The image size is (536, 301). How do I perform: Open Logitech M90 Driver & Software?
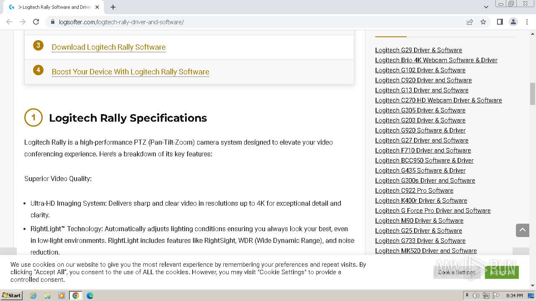419,220
